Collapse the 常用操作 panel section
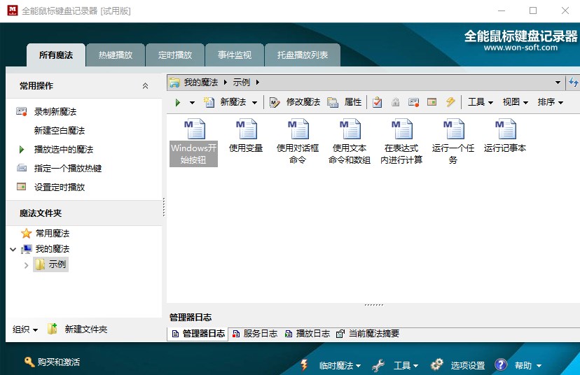580x375 pixels. [x=145, y=86]
